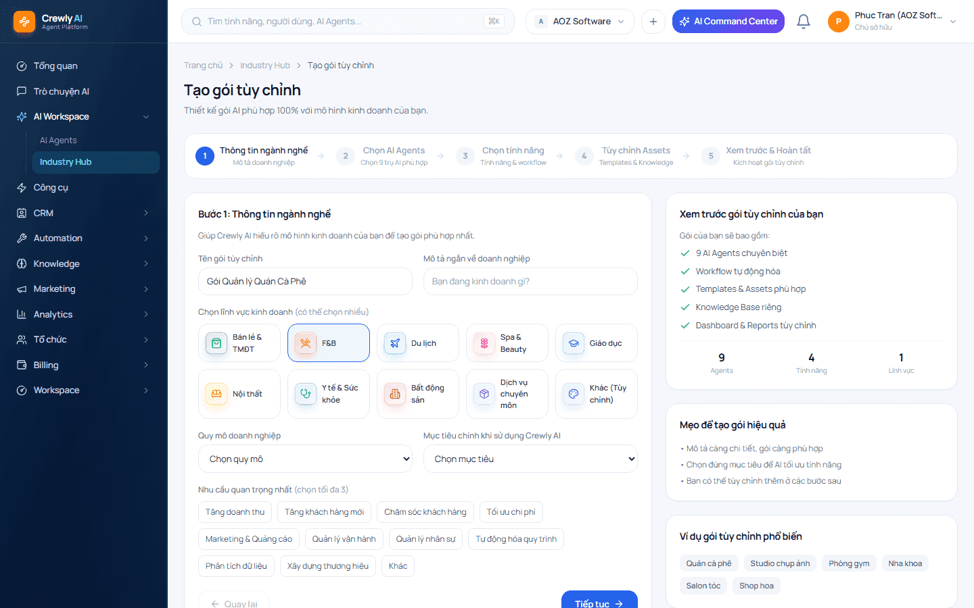974x608 pixels.
Task: Select the Giáo dục graduation cap icon
Action: (574, 343)
